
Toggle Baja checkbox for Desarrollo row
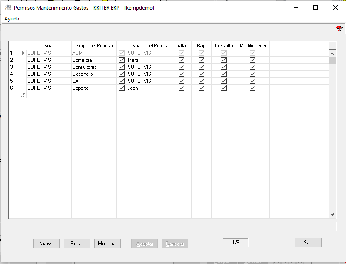201,74
